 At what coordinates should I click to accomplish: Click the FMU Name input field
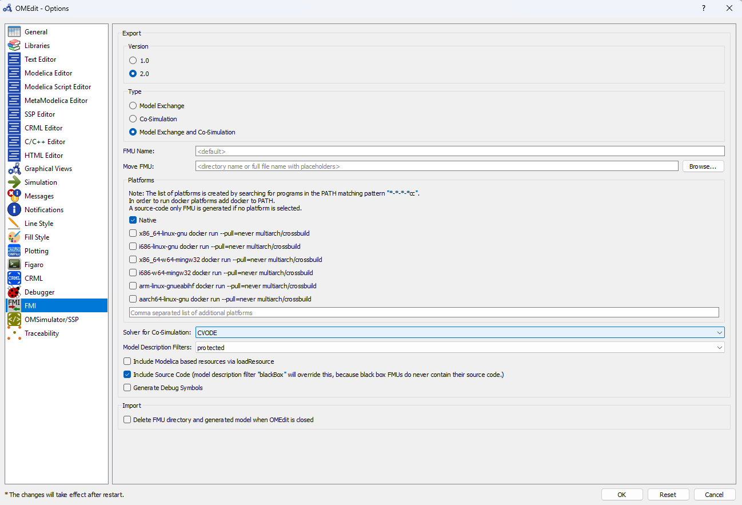(x=460, y=151)
